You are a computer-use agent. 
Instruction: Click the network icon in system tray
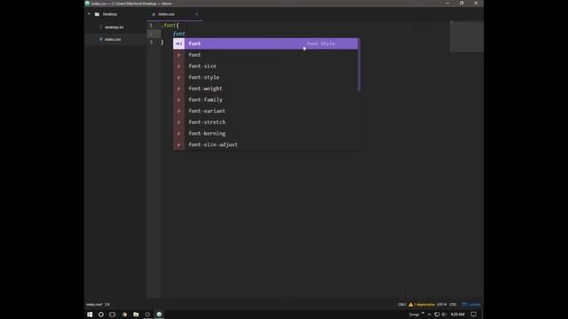point(437,315)
